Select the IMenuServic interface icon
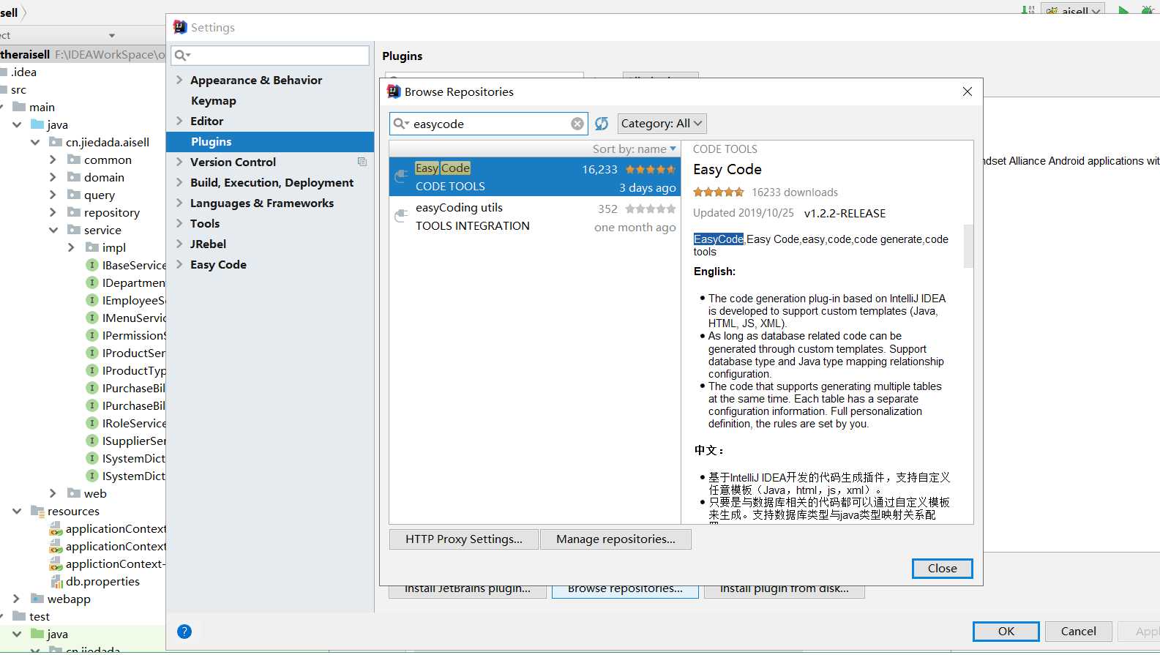The image size is (1160, 655). pyautogui.click(x=92, y=318)
